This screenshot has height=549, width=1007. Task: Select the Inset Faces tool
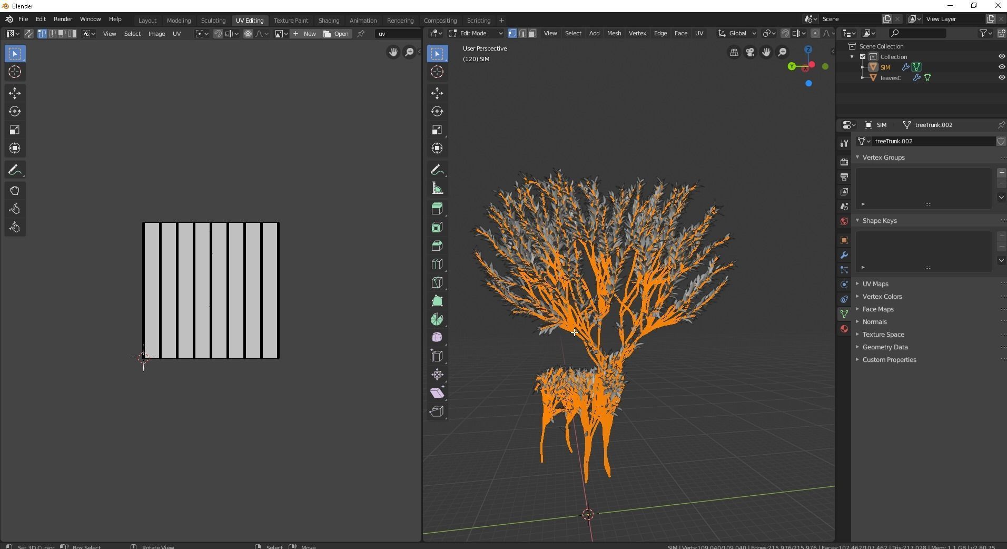pos(437,228)
